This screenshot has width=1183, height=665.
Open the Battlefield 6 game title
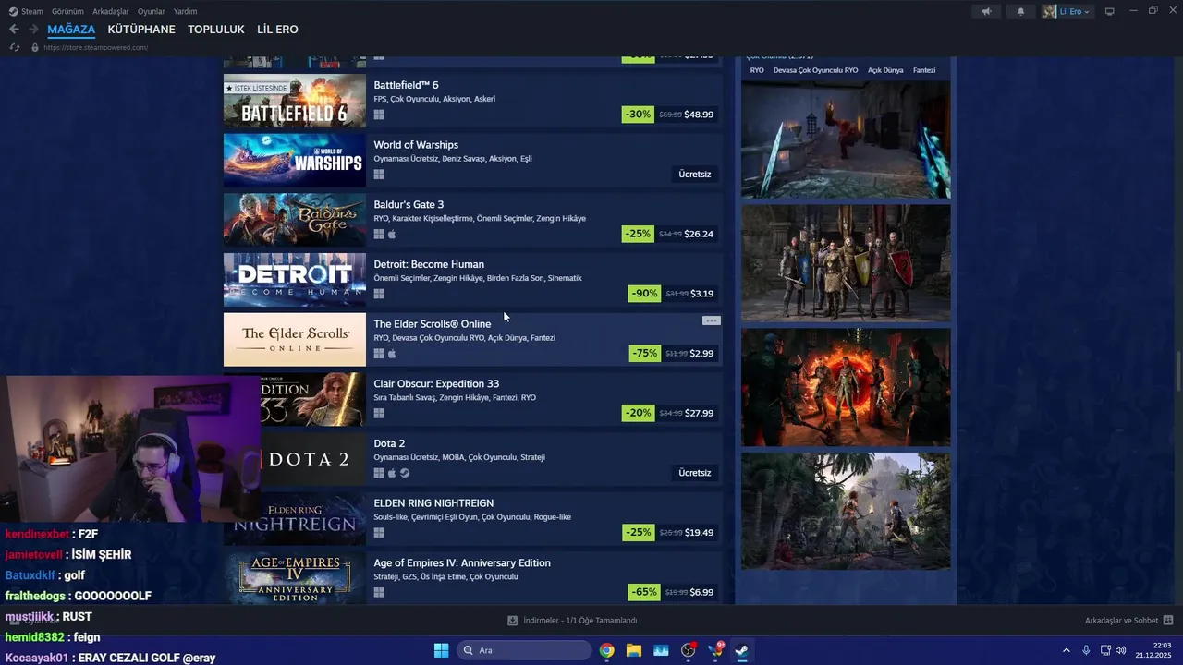pyautogui.click(x=406, y=85)
